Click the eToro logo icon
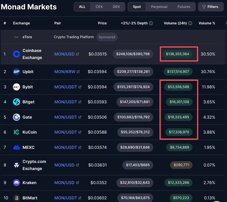 pos(17,37)
